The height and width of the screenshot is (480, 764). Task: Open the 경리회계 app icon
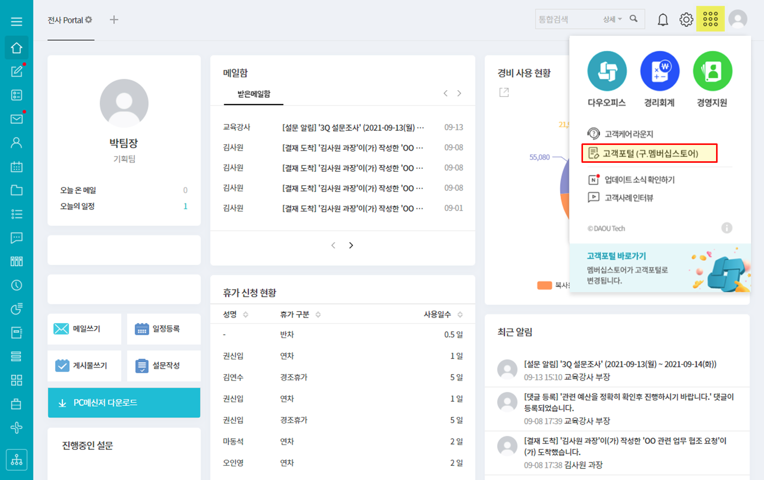(x=659, y=71)
